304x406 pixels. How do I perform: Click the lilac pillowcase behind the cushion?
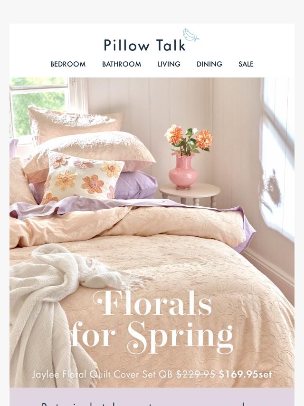137,185
